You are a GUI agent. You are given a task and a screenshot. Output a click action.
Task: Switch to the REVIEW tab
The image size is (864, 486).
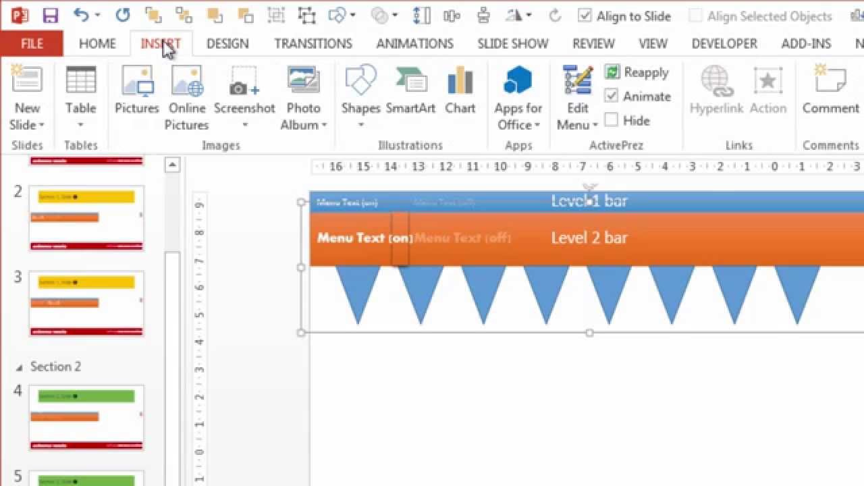(x=593, y=43)
